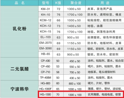Select model KCH-12

pyautogui.click(x=46, y=26)
